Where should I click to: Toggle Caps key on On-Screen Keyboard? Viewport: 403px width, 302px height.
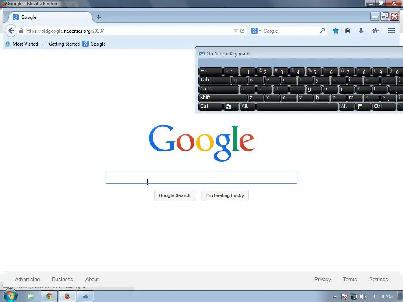pyautogui.click(x=219, y=89)
